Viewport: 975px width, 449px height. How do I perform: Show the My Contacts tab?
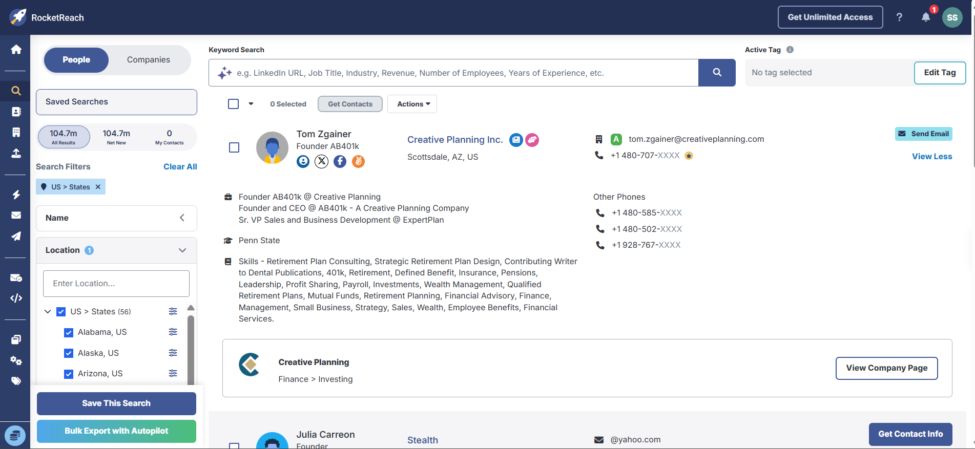tap(170, 137)
